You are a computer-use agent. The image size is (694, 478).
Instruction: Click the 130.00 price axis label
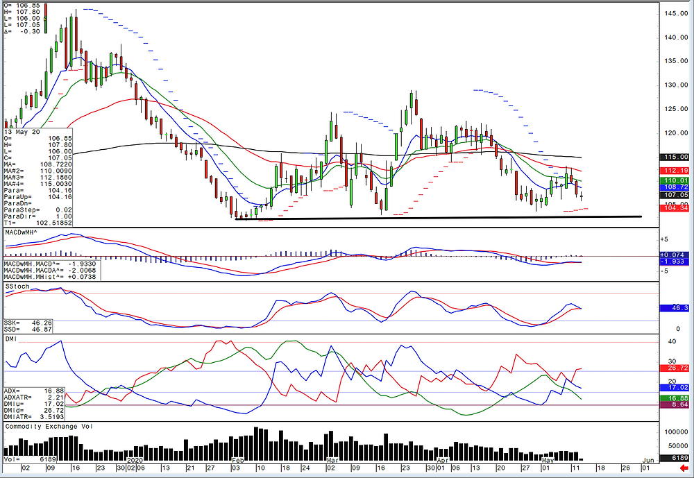coord(676,85)
